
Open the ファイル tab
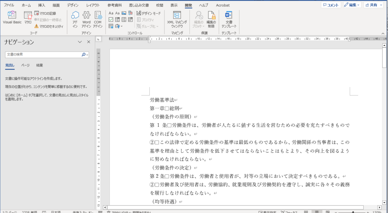coord(9,5)
